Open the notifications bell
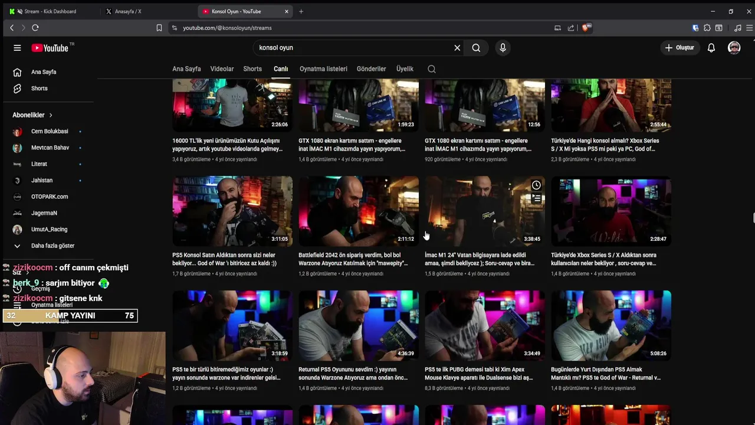The image size is (755, 425). 711,48
